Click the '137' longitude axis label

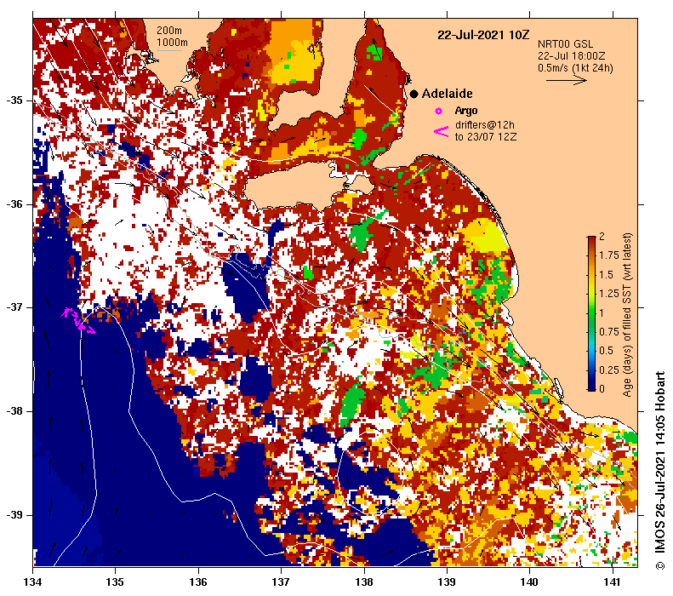(x=281, y=582)
